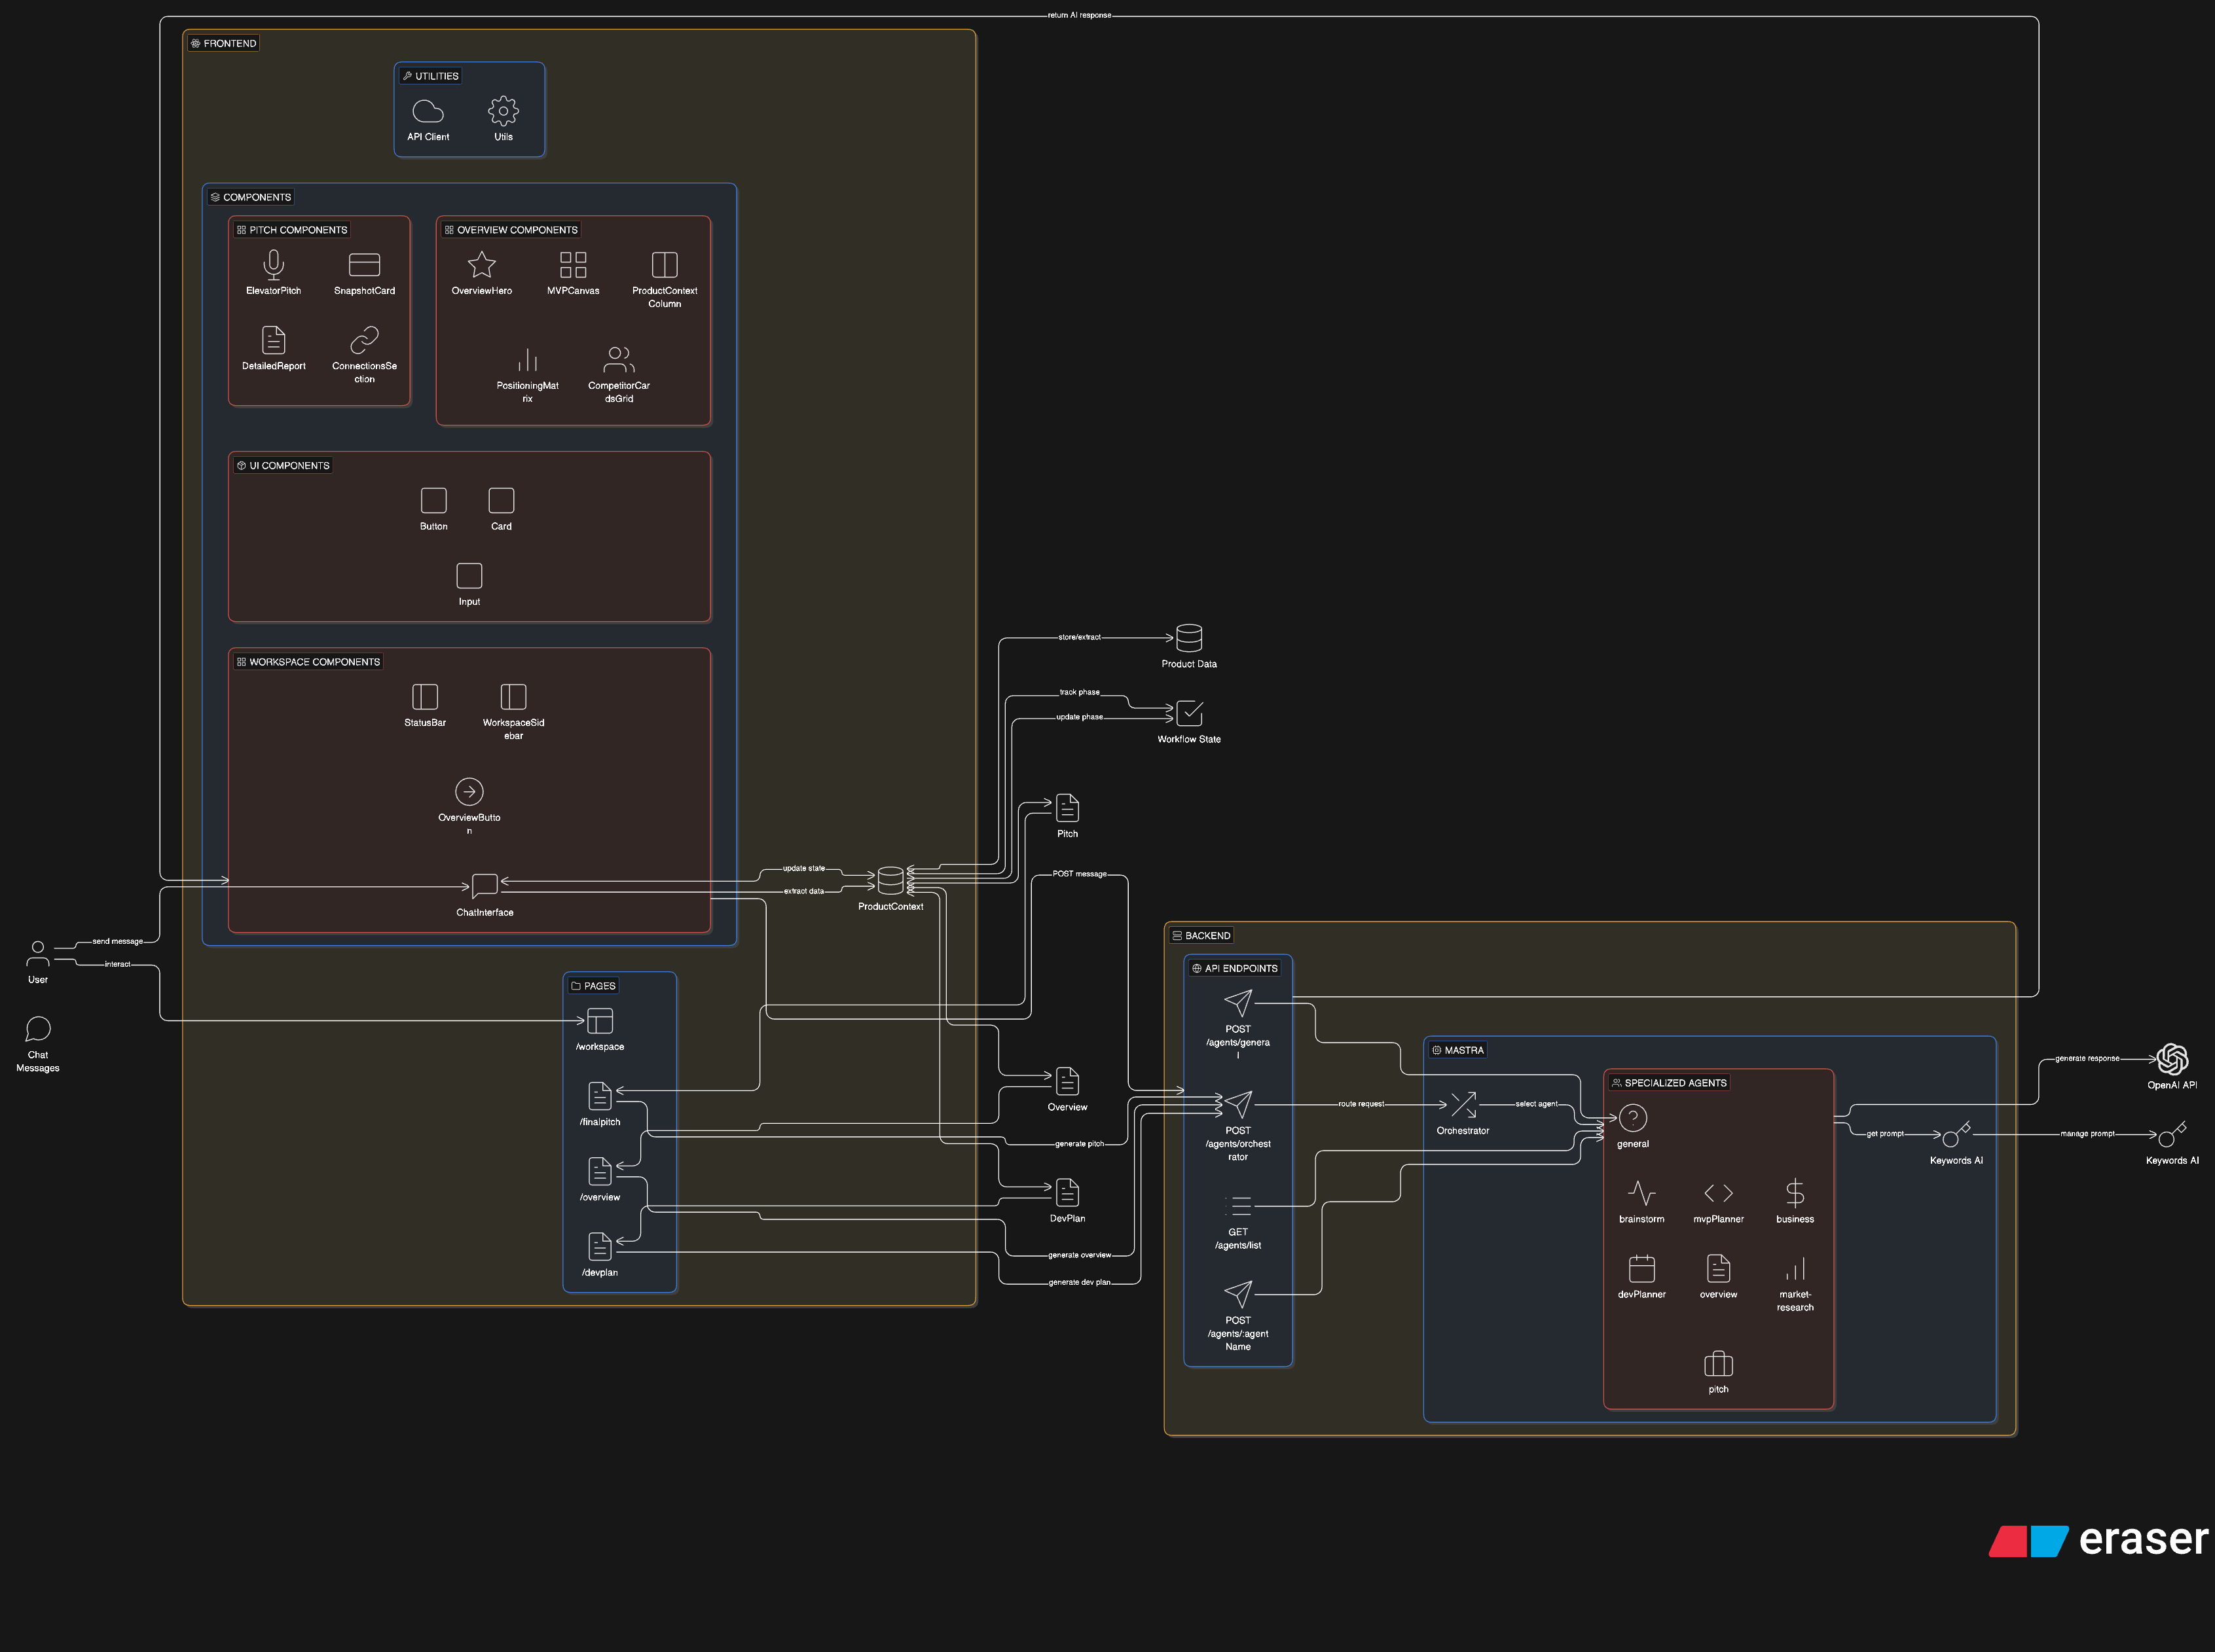Click the /workspace page node
The width and height of the screenshot is (2215, 1652).
click(599, 1021)
